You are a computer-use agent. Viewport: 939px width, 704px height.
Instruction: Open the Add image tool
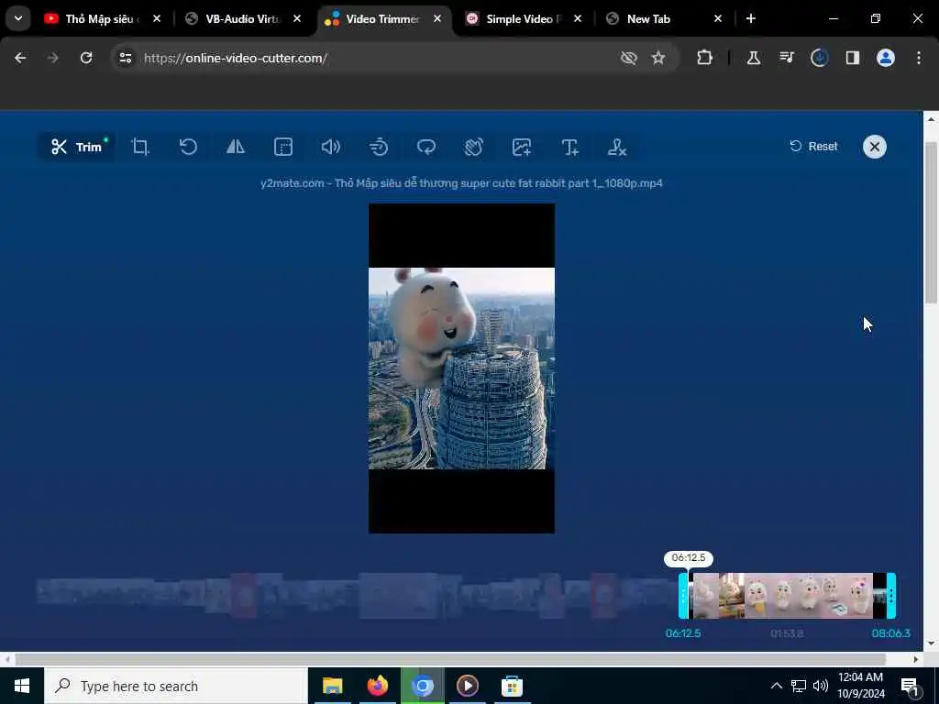(522, 147)
